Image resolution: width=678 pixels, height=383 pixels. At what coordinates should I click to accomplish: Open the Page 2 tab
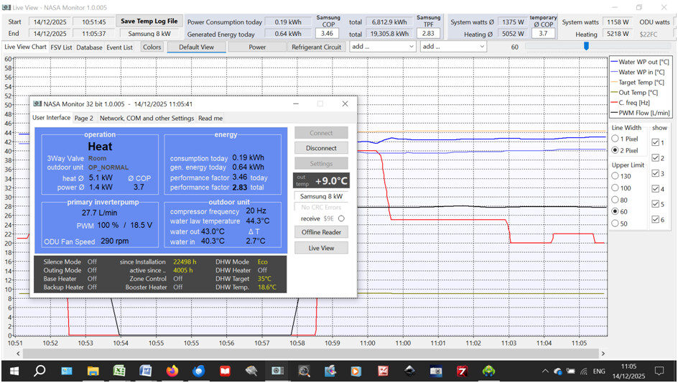pyautogui.click(x=84, y=118)
